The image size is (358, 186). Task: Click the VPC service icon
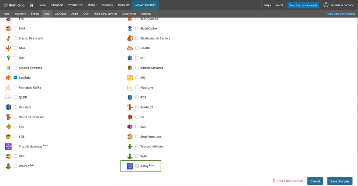pyautogui.click(x=8, y=156)
